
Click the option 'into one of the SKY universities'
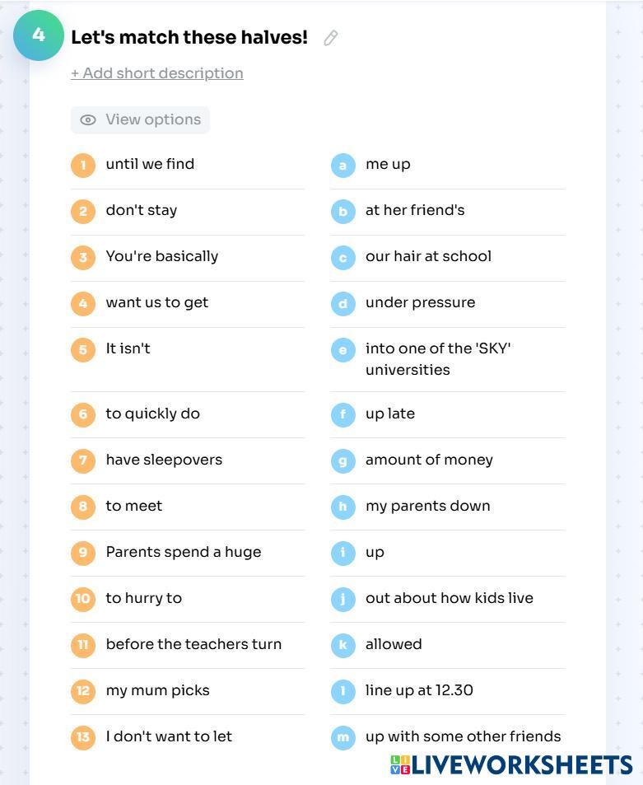438,359
